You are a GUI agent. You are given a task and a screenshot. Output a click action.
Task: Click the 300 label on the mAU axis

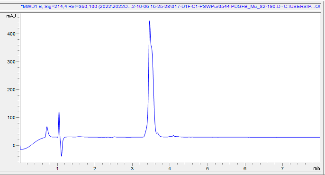pos(11,62)
